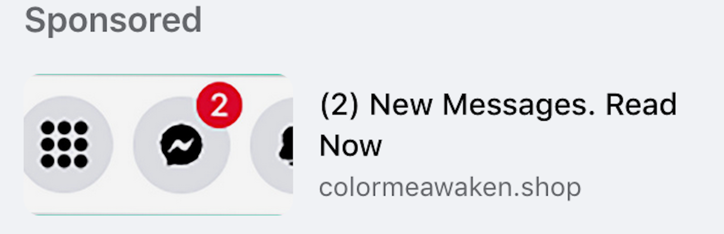Visit the colormeawaken.shop domain link
Screen dimensions: 724x234
[450, 187]
